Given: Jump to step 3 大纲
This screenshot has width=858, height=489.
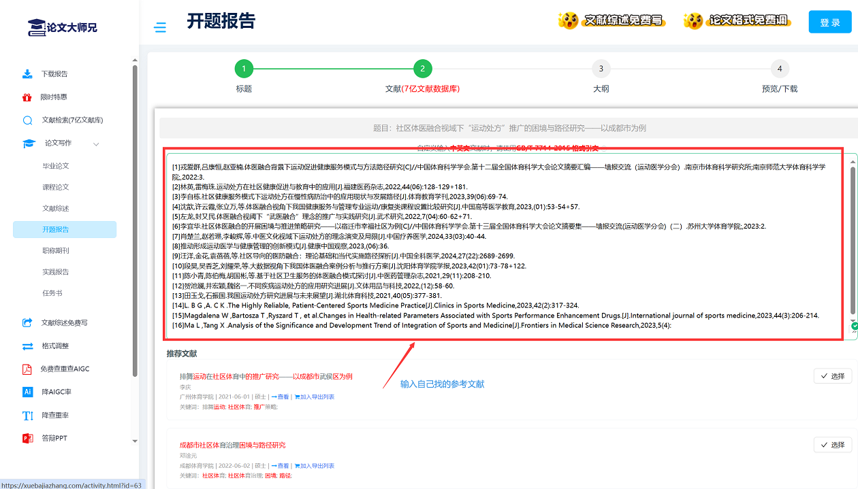Looking at the screenshot, I should (x=601, y=69).
